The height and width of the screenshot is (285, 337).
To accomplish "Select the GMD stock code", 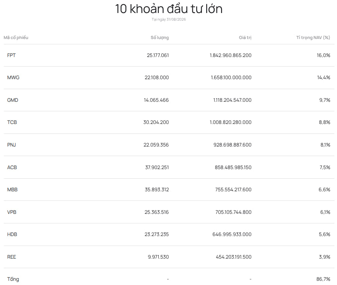I will [13, 100].
